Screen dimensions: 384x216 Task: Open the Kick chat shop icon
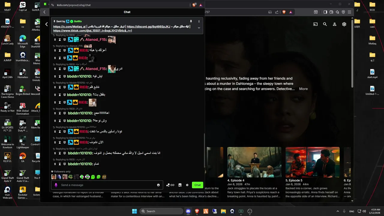(180, 185)
